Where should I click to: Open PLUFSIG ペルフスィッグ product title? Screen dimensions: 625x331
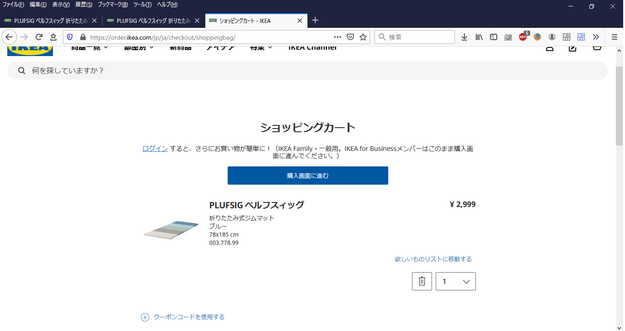(x=256, y=205)
